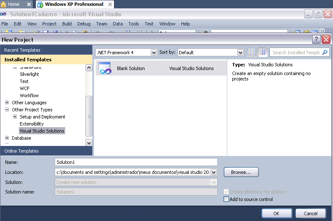Click the tree scroll up arrow
Screen dimensions: 333x221
89,68
